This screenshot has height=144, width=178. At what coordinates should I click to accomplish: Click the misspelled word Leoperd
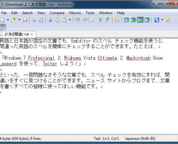click(8, 64)
